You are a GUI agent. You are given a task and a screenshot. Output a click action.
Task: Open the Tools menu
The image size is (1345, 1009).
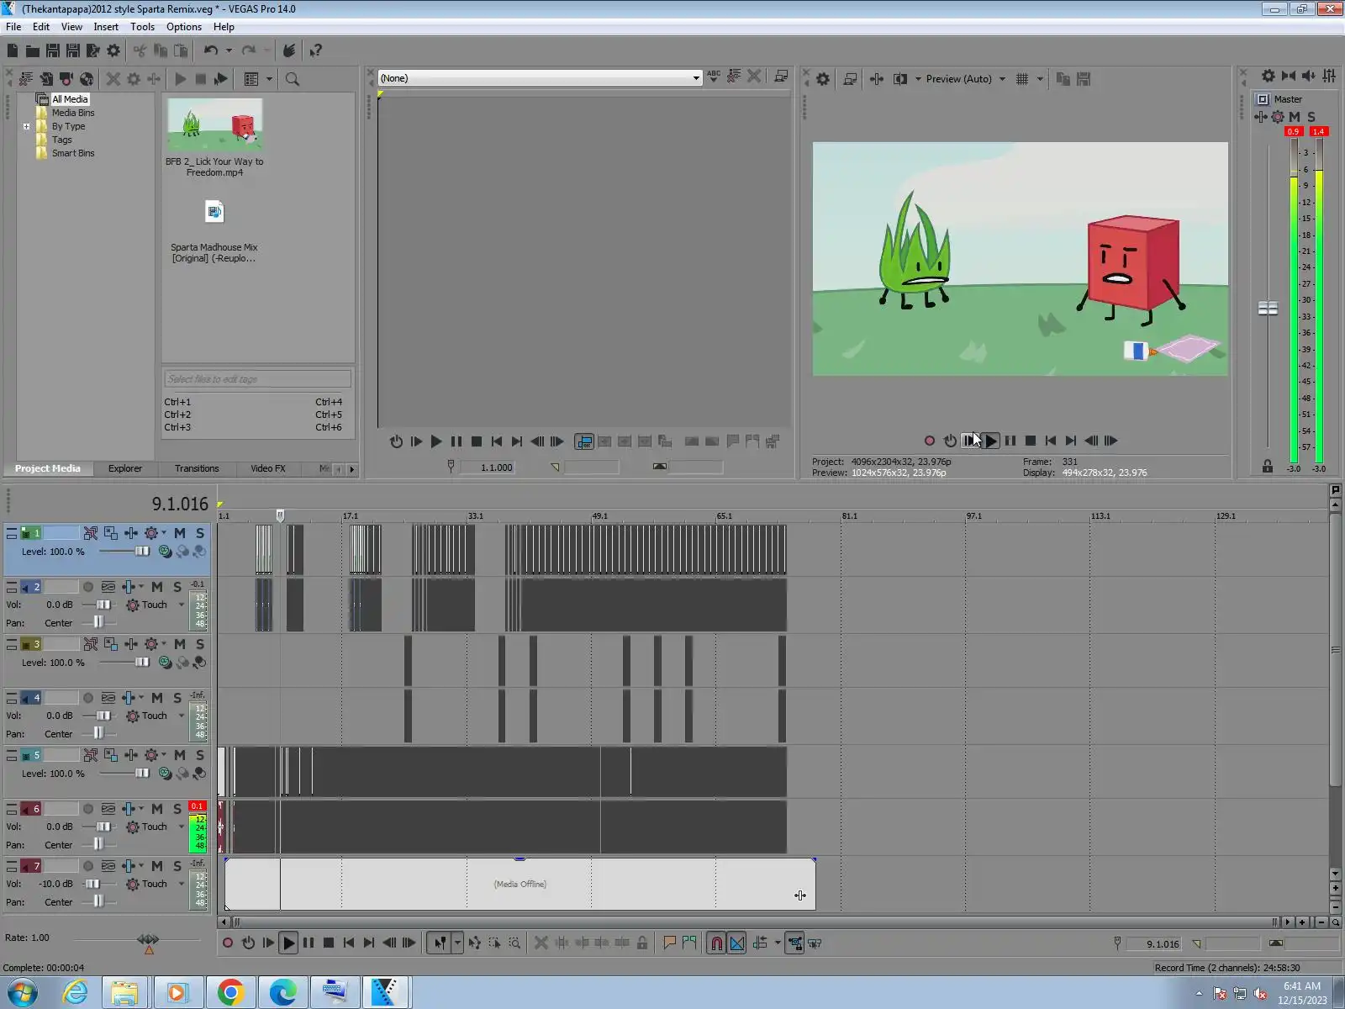(x=142, y=27)
